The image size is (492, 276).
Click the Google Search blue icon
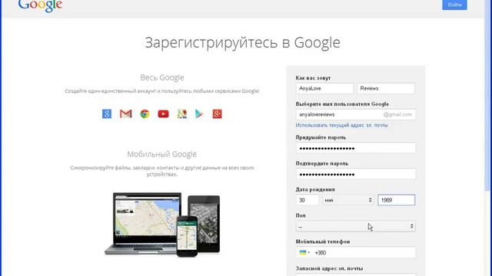(107, 113)
